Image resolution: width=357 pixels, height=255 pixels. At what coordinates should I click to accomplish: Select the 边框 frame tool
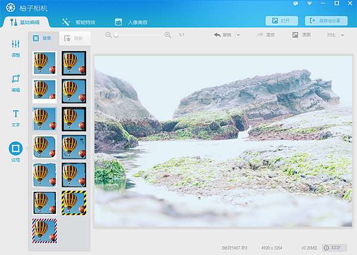[15, 151]
